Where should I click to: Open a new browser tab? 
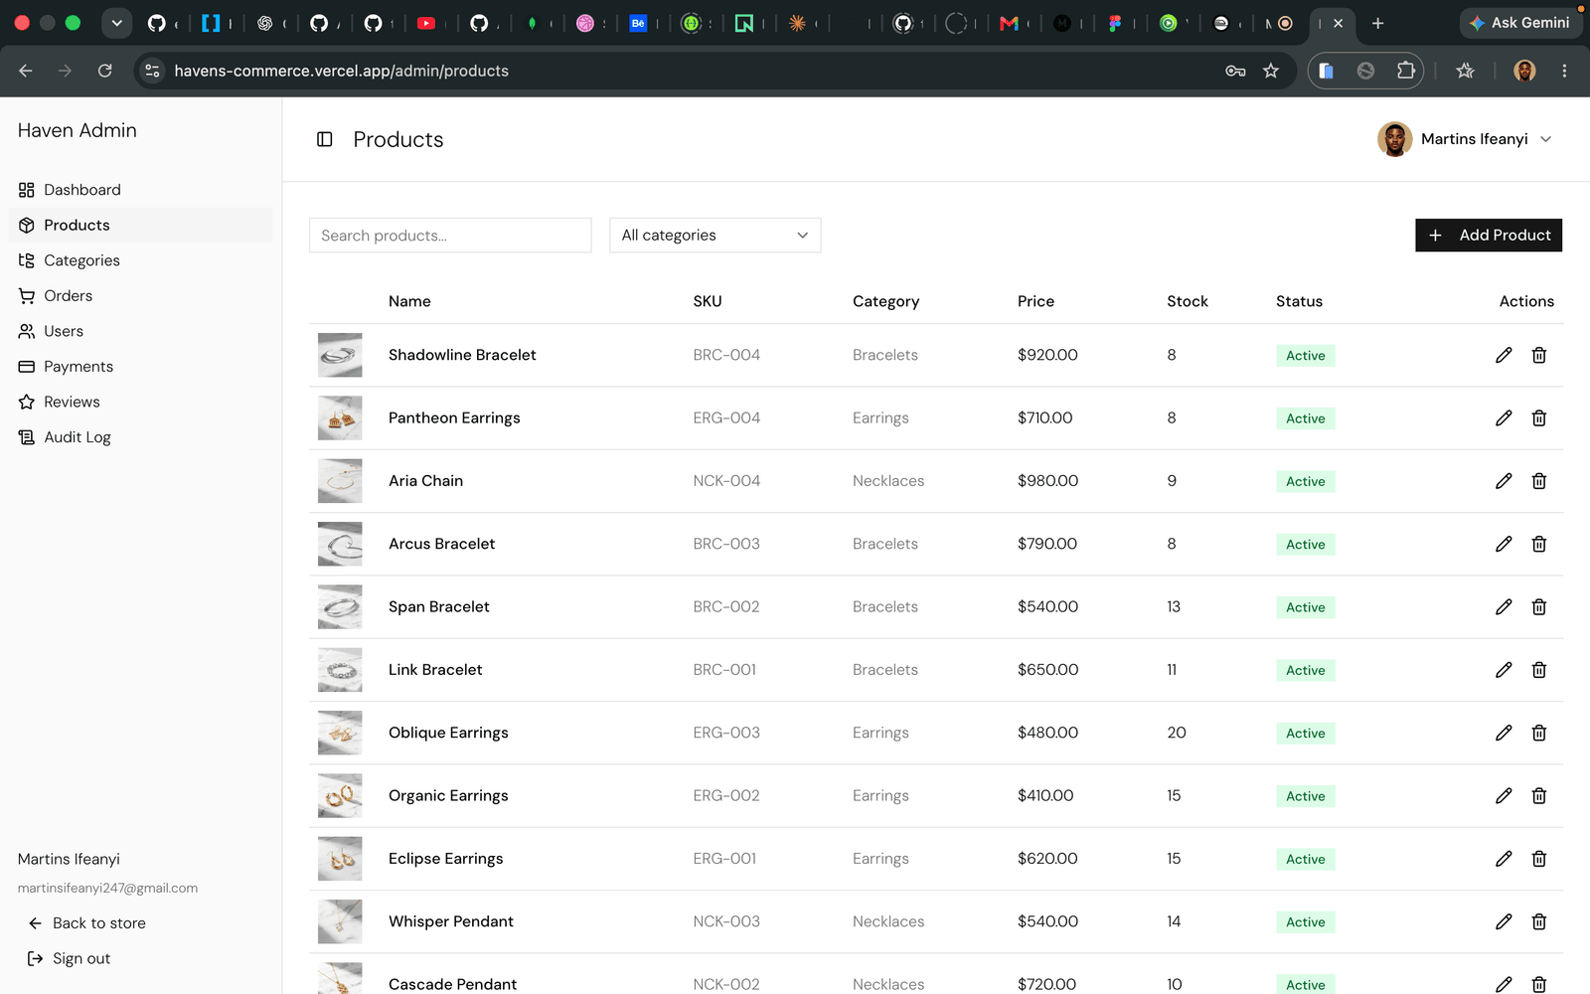click(x=1377, y=23)
